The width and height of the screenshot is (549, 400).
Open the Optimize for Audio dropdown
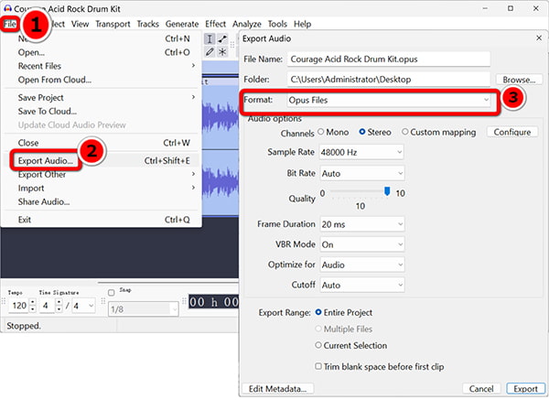click(361, 265)
